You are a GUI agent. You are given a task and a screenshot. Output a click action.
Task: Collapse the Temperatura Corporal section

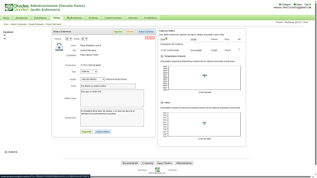[x=162, y=56]
